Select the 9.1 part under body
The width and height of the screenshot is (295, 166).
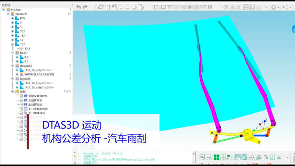pos(27,61)
